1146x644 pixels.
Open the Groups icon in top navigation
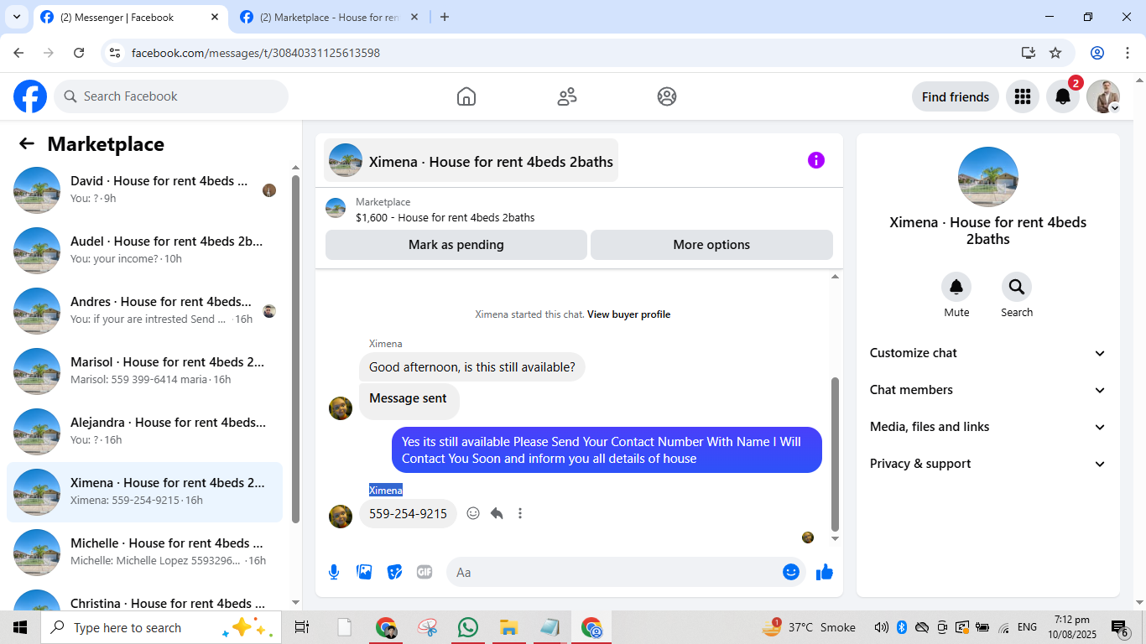click(x=667, y=96)
